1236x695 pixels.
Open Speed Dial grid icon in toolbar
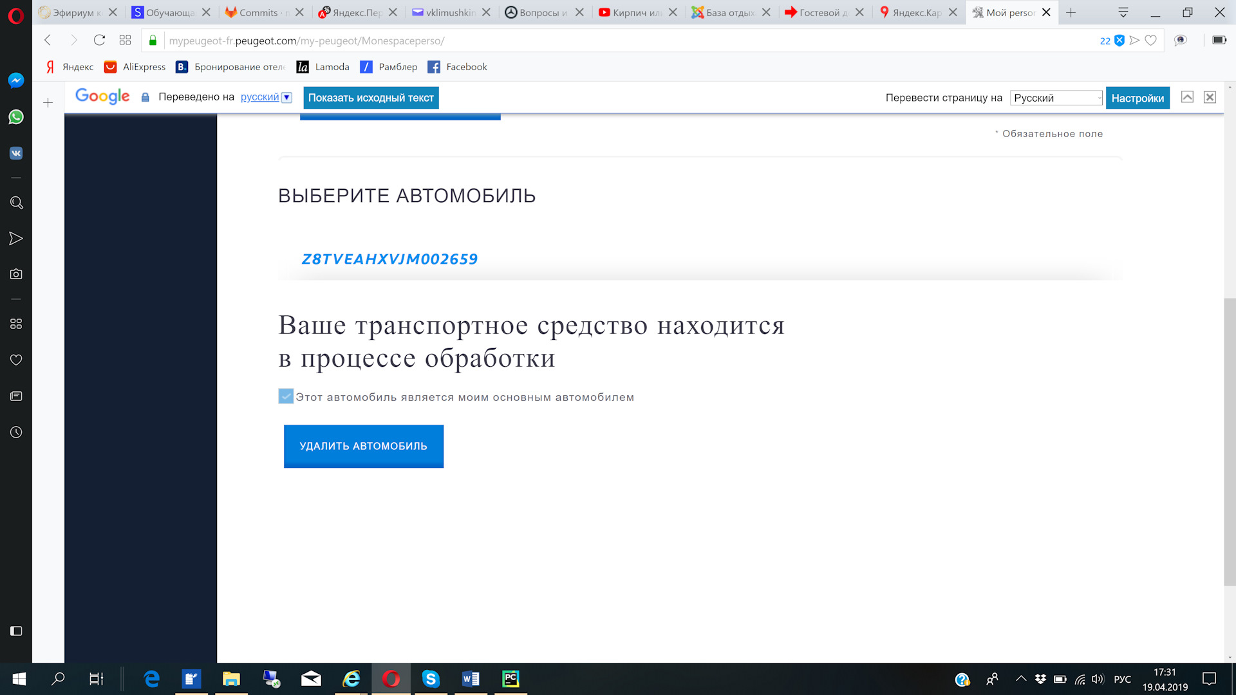125,41
